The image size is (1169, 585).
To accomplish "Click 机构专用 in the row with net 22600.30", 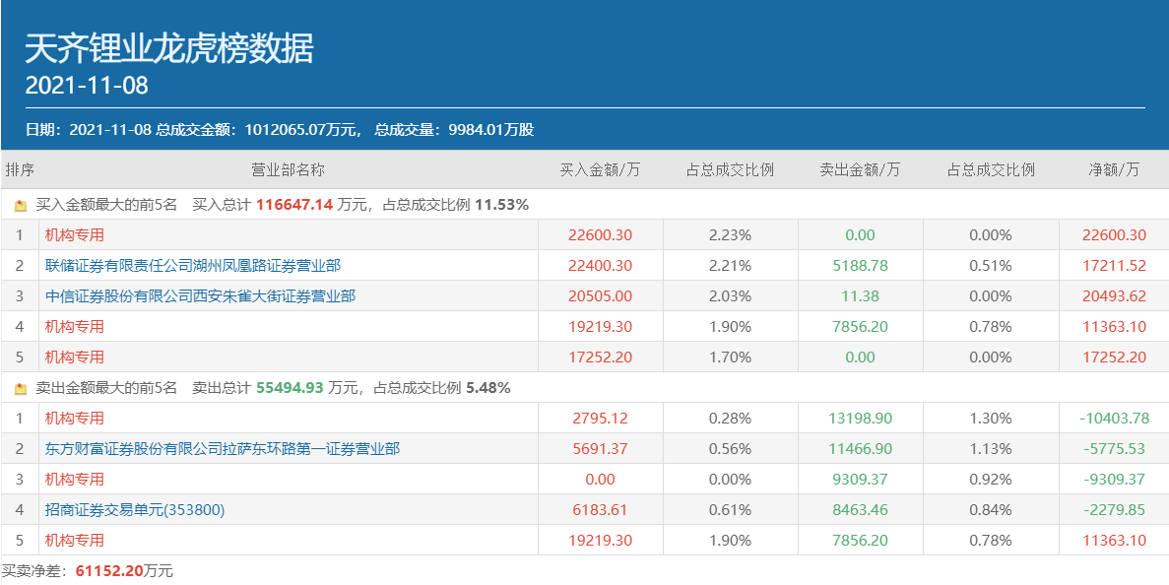I will coord(75,235).
